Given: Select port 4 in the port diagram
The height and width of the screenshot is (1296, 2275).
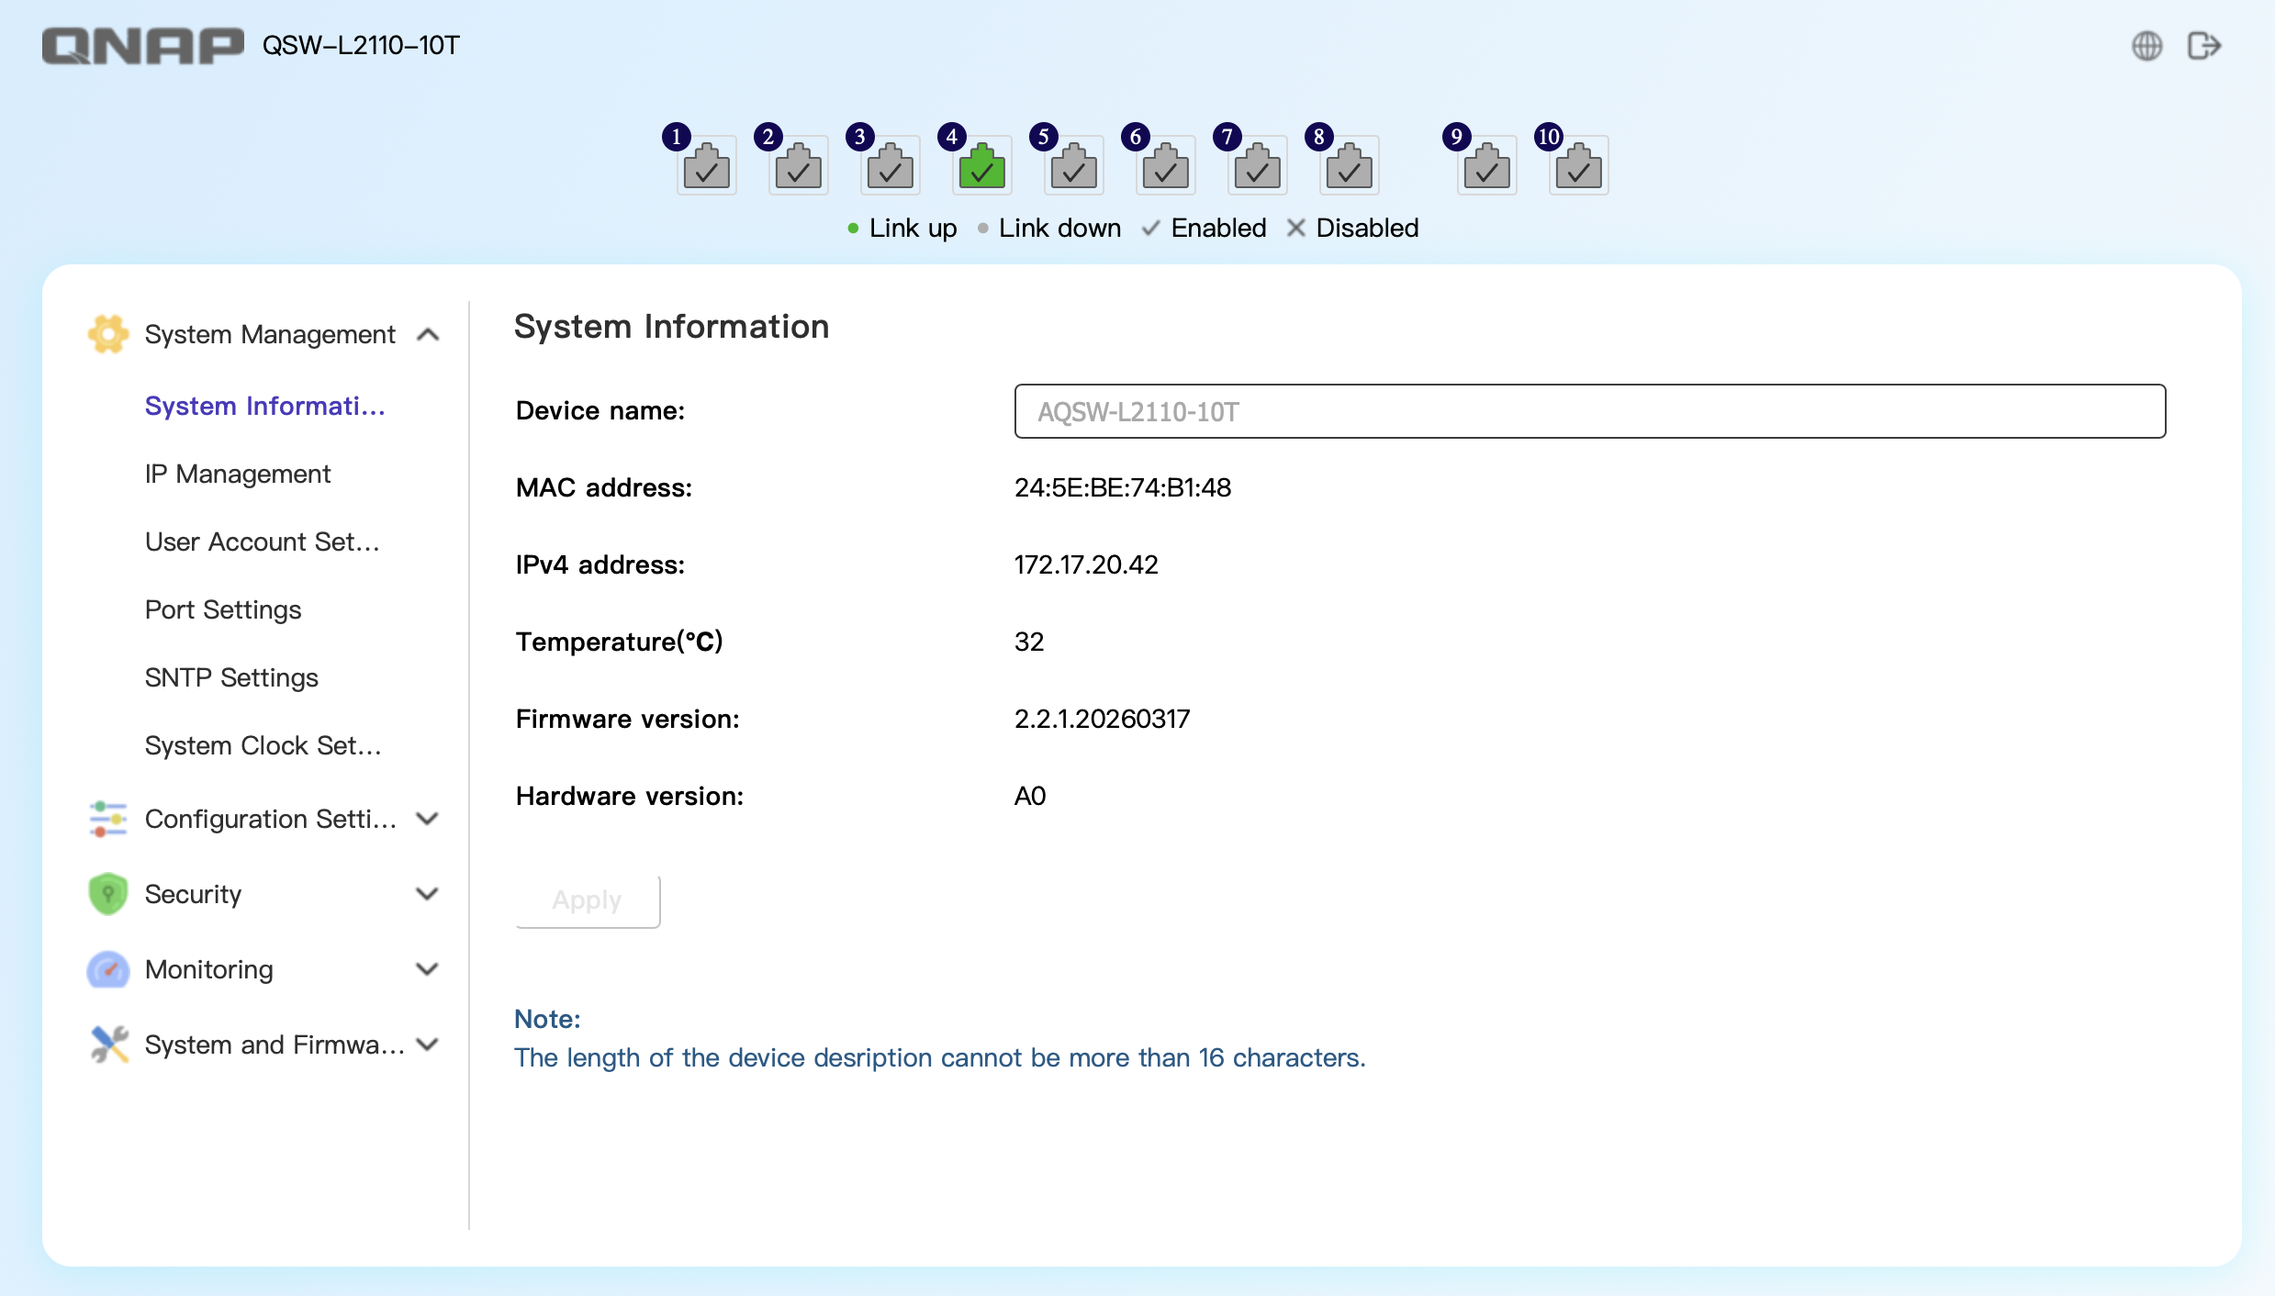Looking at the screenshot, I should click(x=981, y=166).
